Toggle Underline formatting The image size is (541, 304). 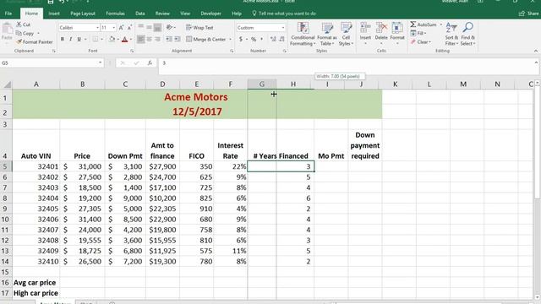pos(79,40)
